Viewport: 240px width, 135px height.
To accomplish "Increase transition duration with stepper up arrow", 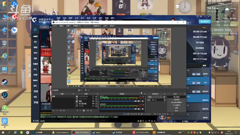I will coord(164,99).
